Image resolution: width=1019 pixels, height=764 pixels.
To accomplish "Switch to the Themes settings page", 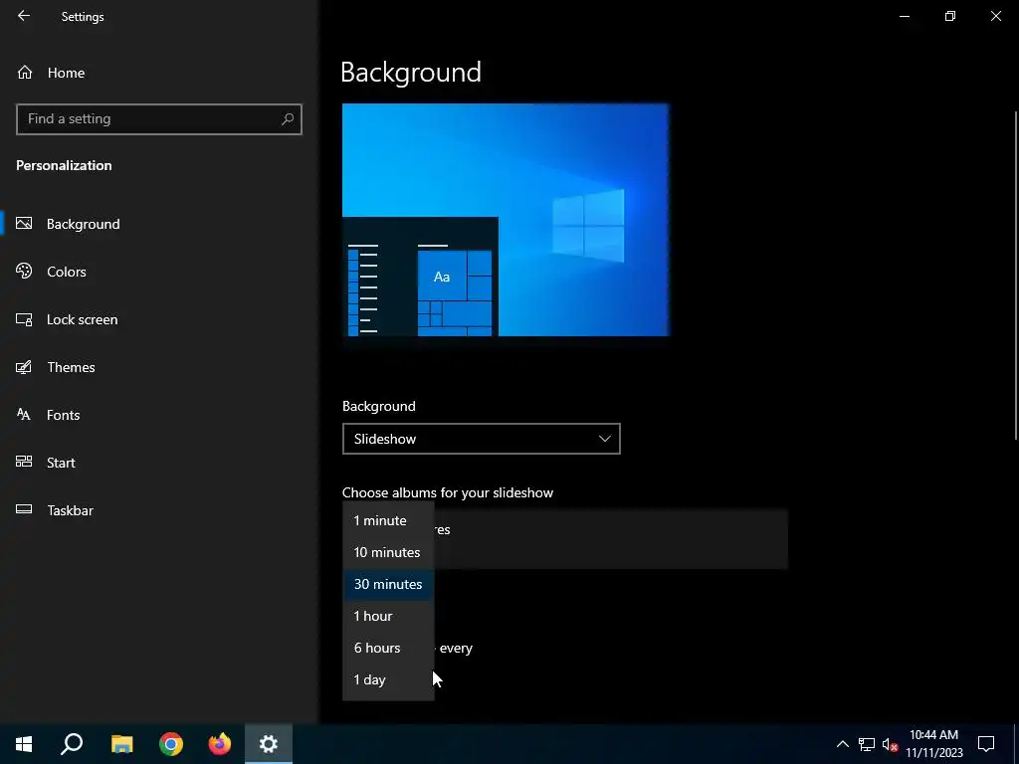I will click(x=158, y=367).
